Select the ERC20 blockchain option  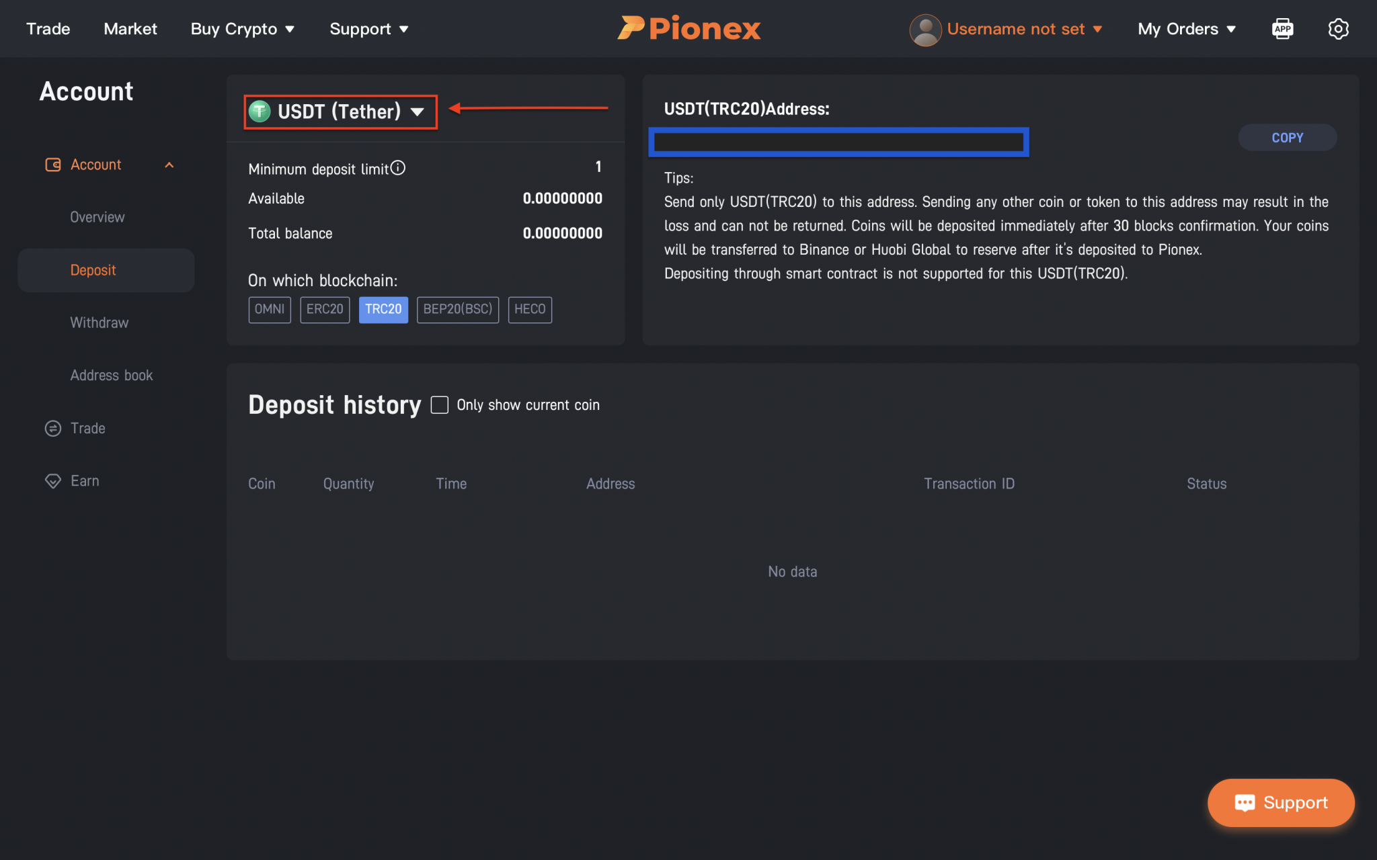click(325, 310)
